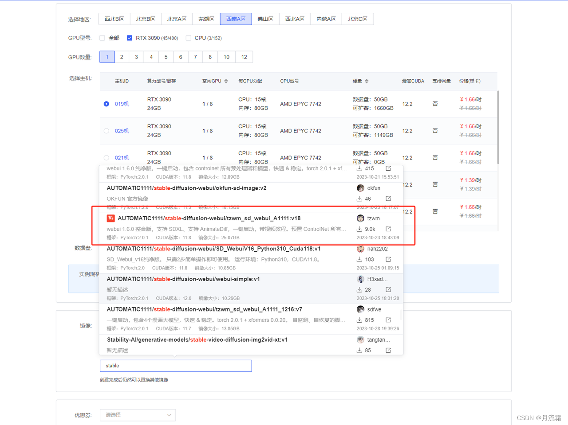The width and height of the screenshot is (568, 425).
Task: Choose image stable-video-diffusion-img2vid-xt:v1
Action: click(x=251, y=345)
